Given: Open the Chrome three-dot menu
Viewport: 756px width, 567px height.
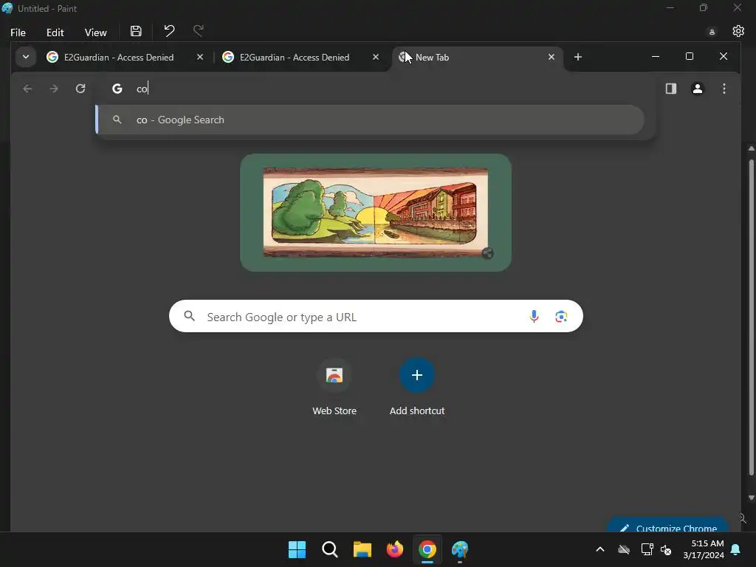Looking at the screenshot, I should (x=724, y=89).
